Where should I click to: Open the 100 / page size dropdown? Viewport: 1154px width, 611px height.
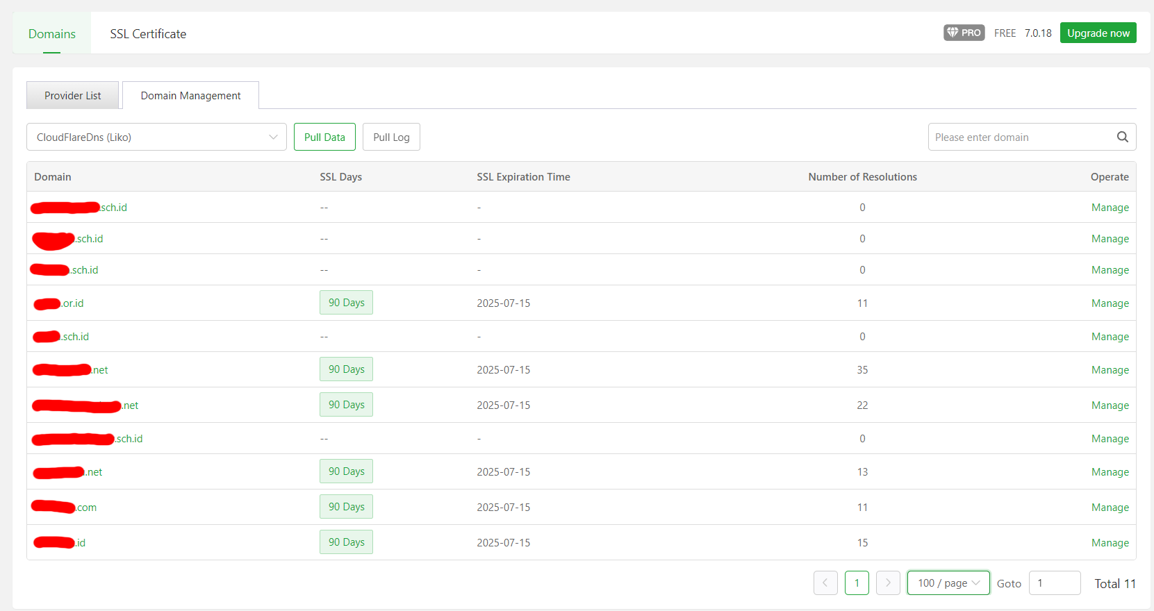point(948,583)
